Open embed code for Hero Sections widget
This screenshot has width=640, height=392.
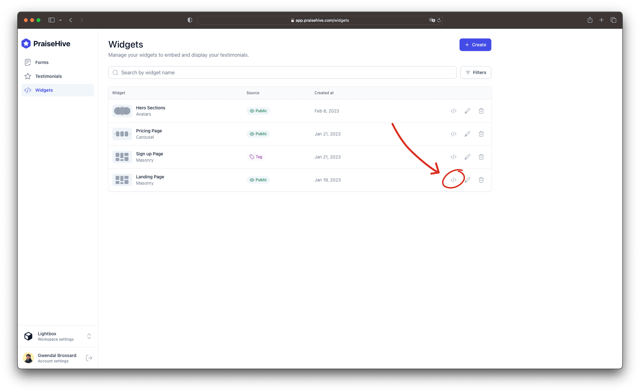pos(453,111)
